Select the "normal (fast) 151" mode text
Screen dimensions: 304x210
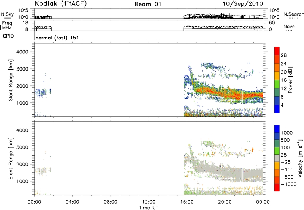tap(57, 38)
